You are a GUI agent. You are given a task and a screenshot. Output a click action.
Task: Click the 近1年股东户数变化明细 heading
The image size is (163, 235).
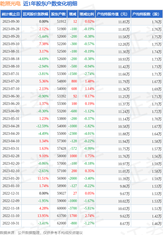pyautogui.click(x=50, y=4)
